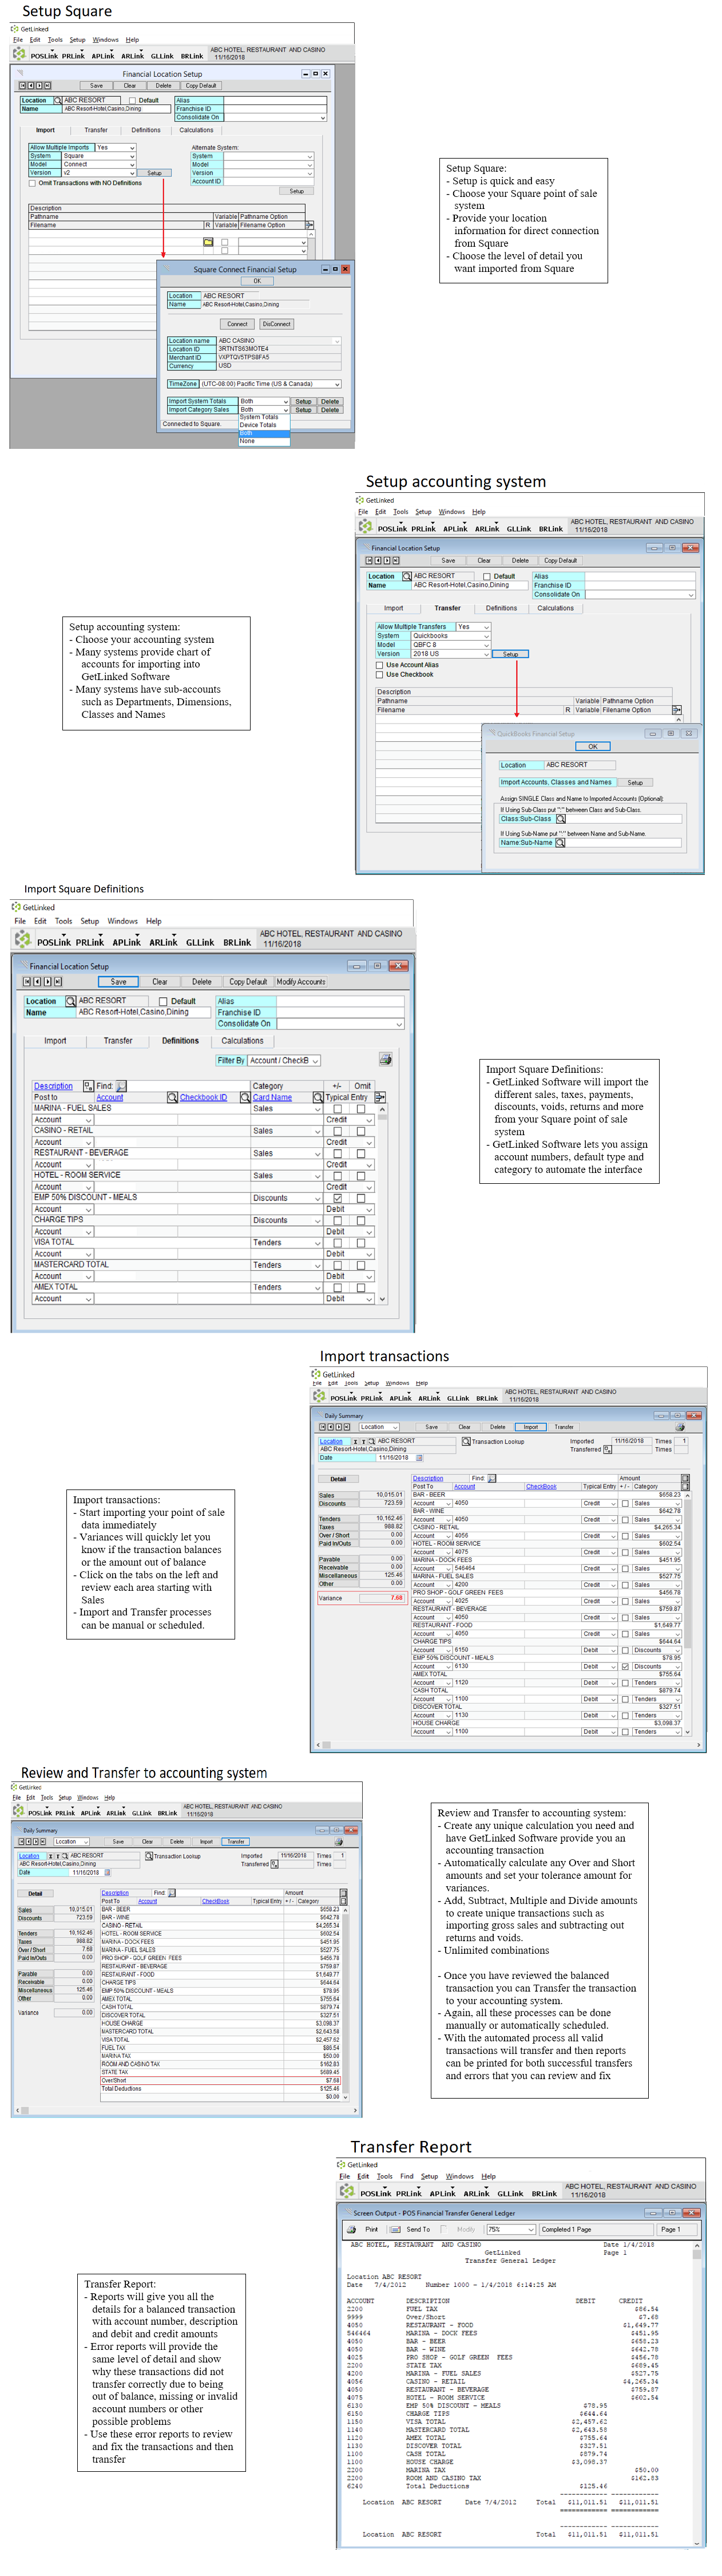The height and width of the screenshot is (2576, 722).
Task: Click Transaction Lookup icon in Review and Transfer window
Action: pyautogui.click(x=149, y=1856)
